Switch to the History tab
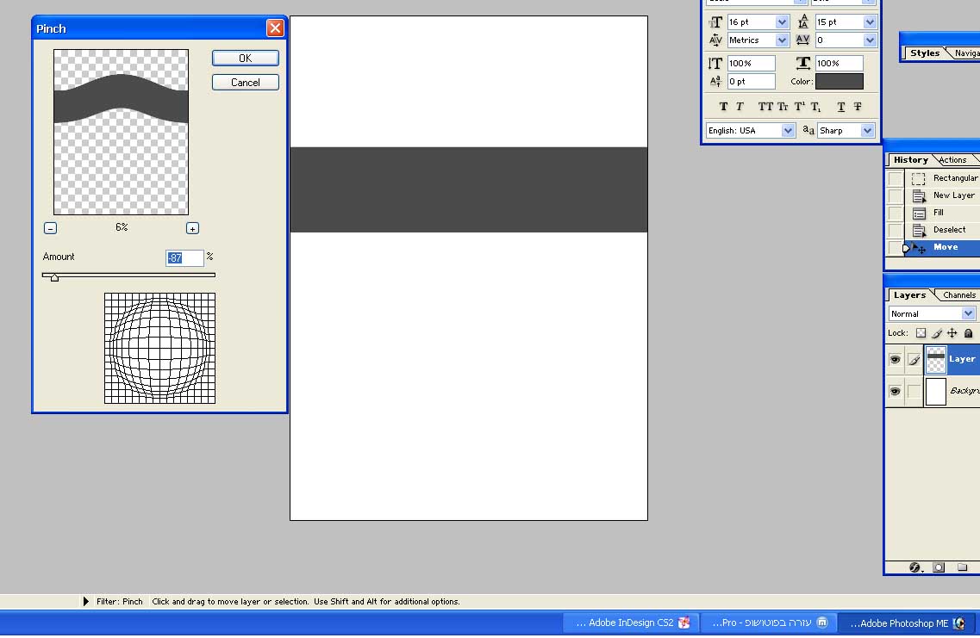Viewport: 980px width, 638px height. pyautogui.click(x=910, y=160)
